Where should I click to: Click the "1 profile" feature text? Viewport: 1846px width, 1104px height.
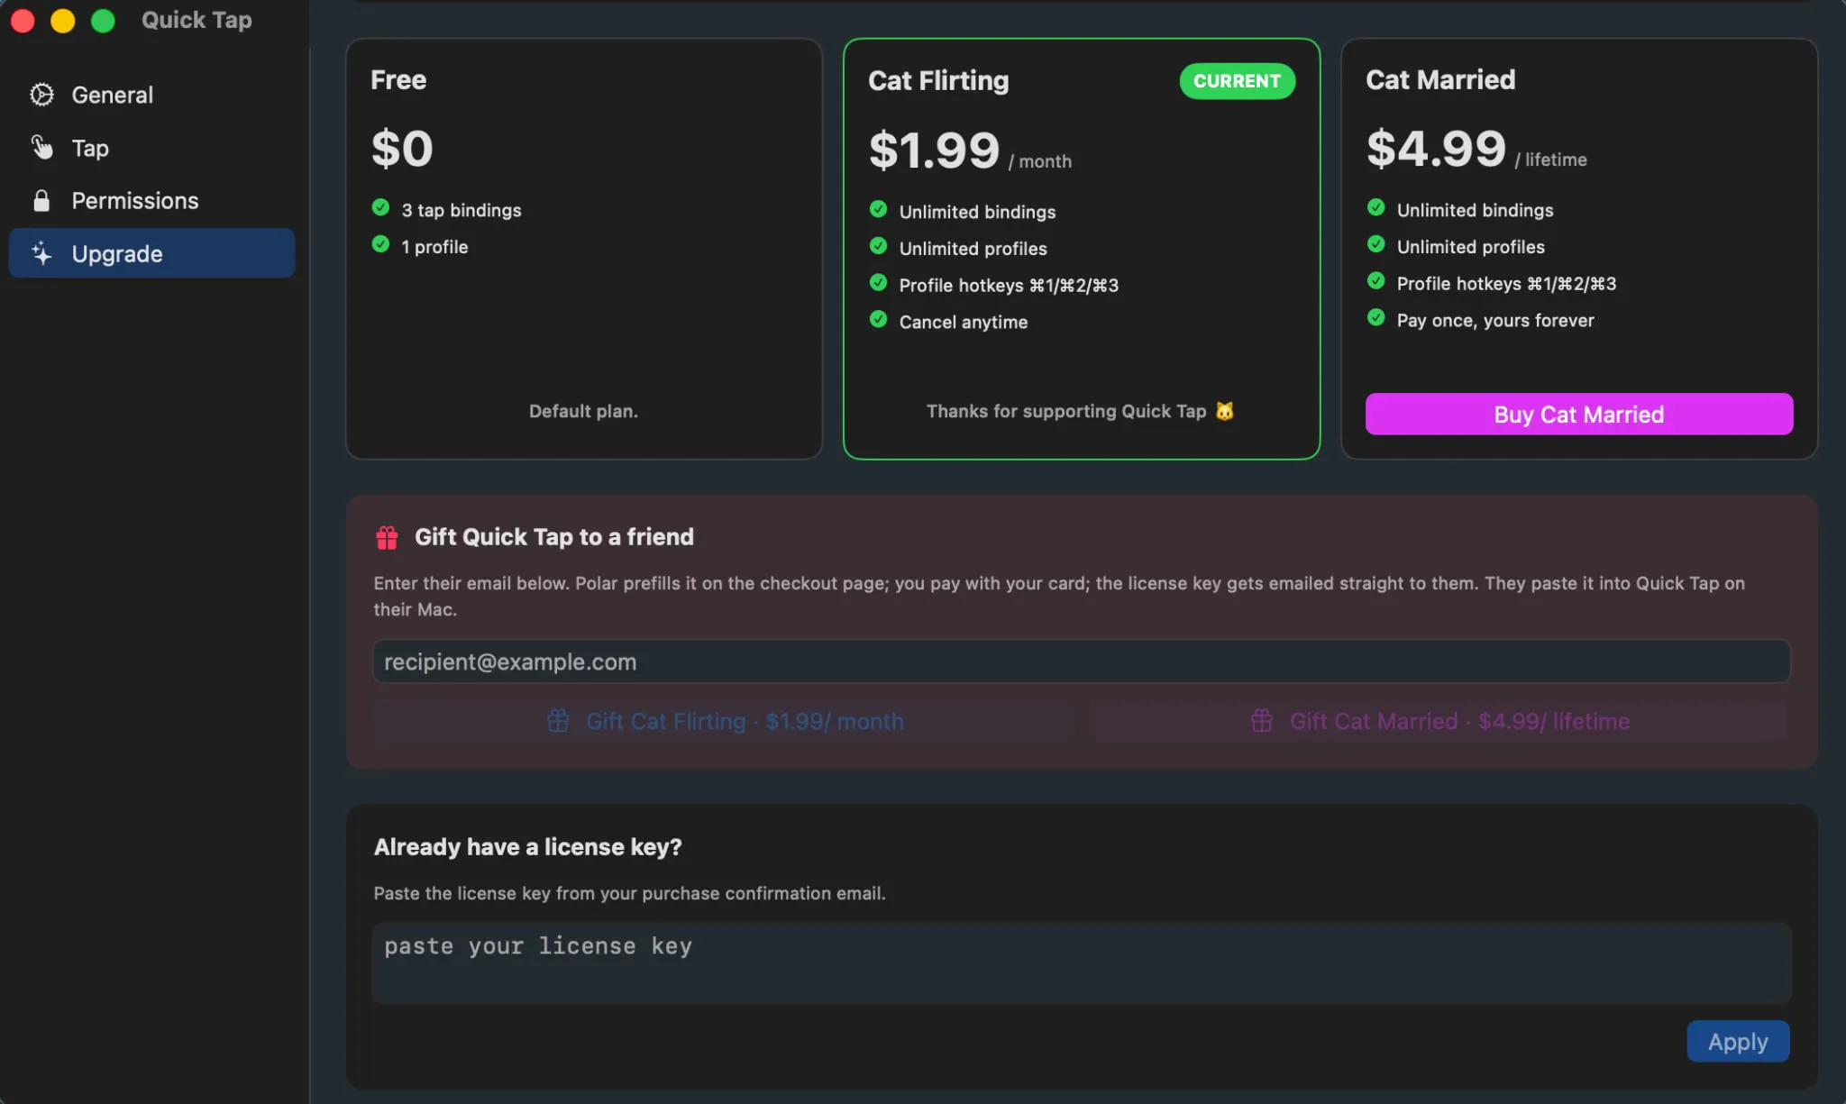pos(434,247)
